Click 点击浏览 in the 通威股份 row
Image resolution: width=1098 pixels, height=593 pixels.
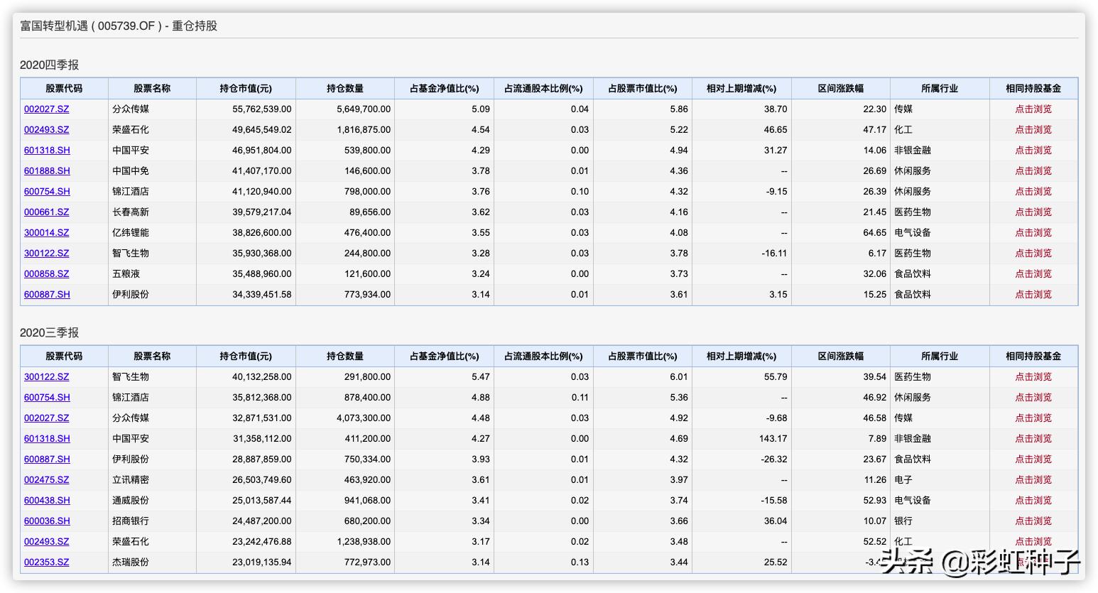click(x=1033, y=501)
